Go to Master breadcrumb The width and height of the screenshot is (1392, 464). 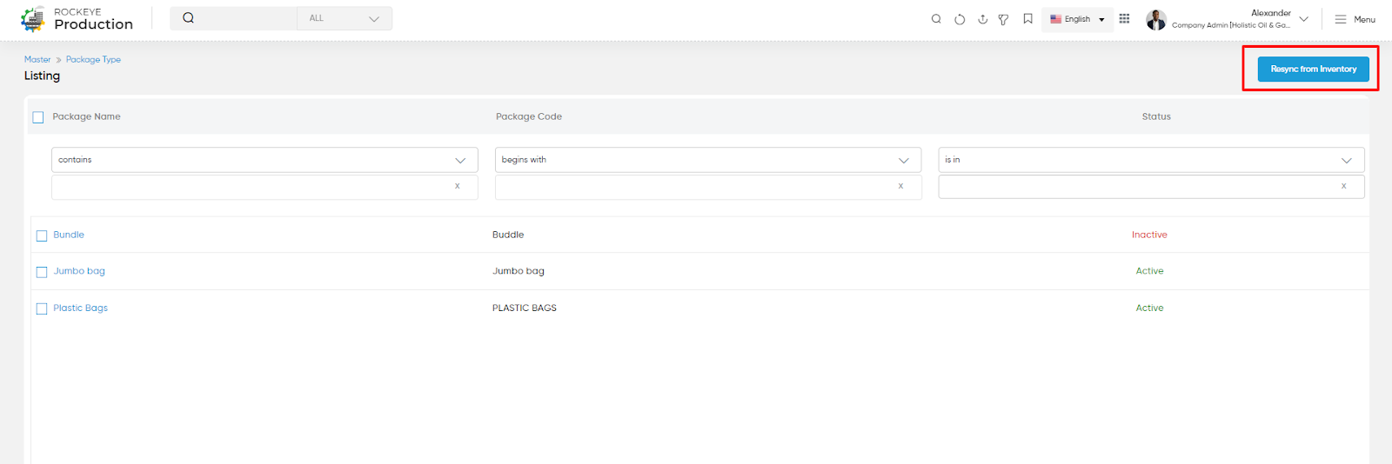[x=37, y=59]
